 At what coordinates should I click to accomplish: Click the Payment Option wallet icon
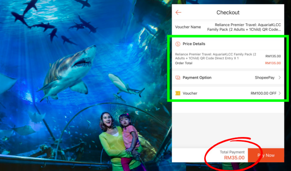(x=178, y=78)
